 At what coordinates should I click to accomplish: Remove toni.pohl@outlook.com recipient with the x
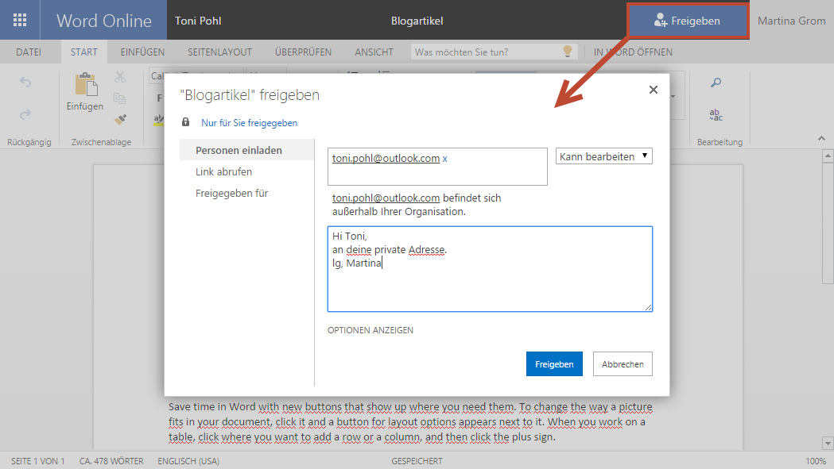[445, 159]
